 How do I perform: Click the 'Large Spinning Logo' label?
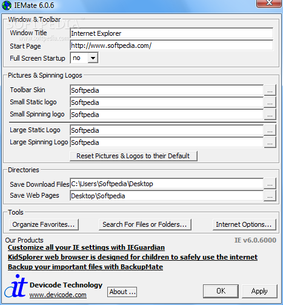click(39, 142)
